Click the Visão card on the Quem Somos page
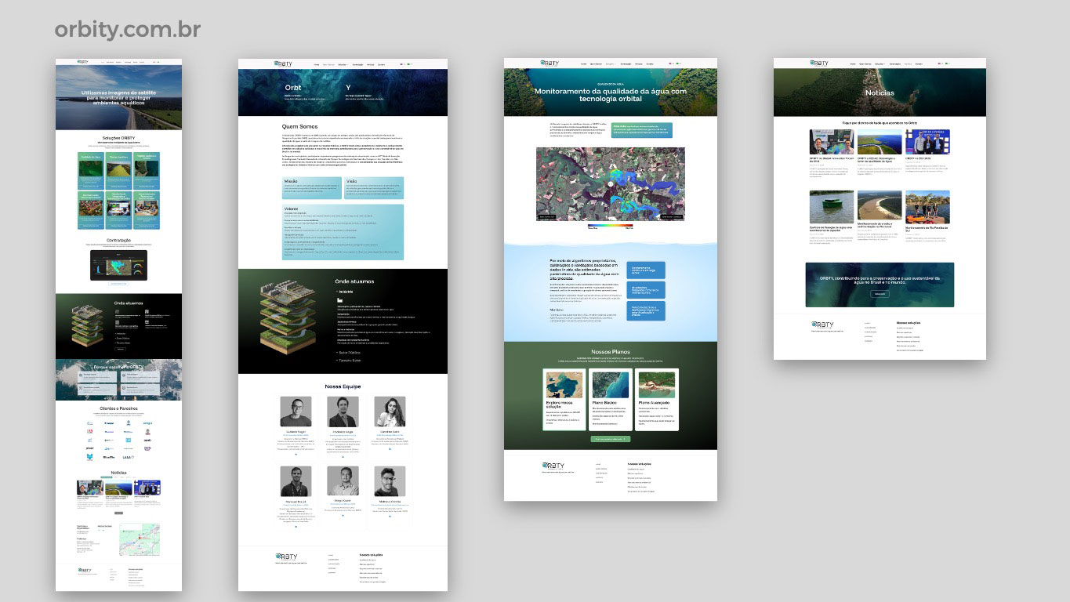 click(x=374, y=187)
